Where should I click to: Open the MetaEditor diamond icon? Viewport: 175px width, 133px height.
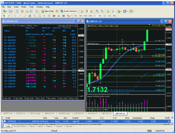point(57,11)
